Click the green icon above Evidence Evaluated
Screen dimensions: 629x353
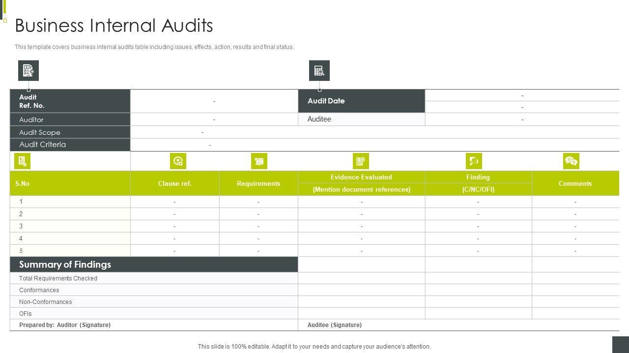pos(361,161)
